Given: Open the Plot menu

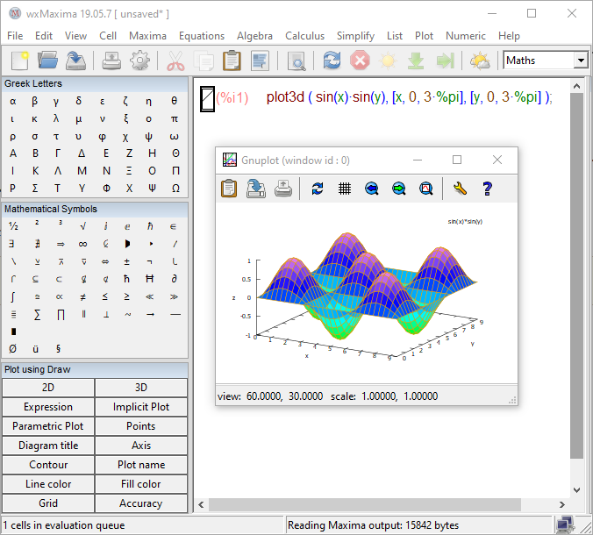Looking at the screenshot, I should (x=424, y=36).
